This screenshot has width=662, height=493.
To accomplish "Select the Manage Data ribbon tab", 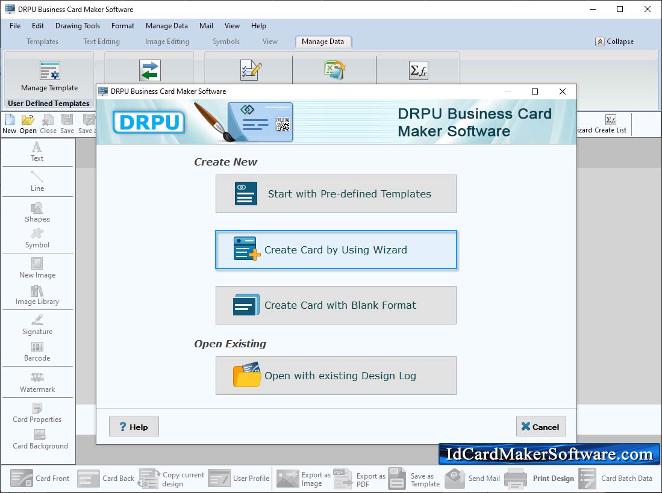I will pos(323,42).
